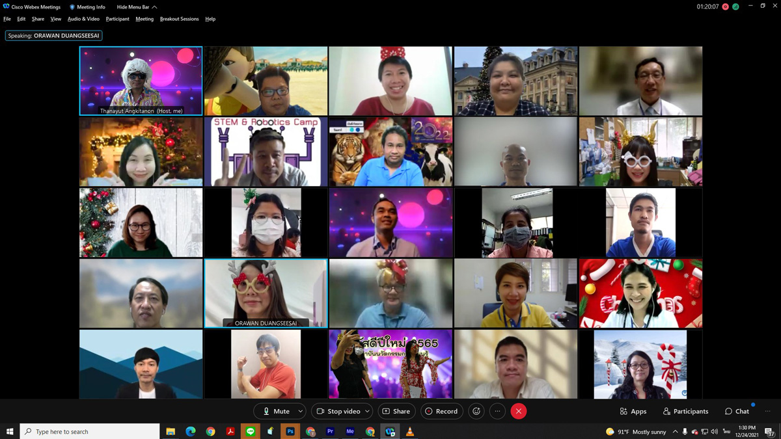781x439 pixels.
Task: Collapse the menu bar with Hide Menu Bar
Action: pos(137,7)
